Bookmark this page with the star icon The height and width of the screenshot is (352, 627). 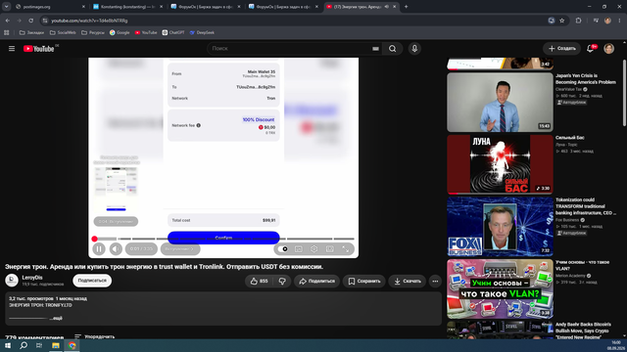(561, 21)
